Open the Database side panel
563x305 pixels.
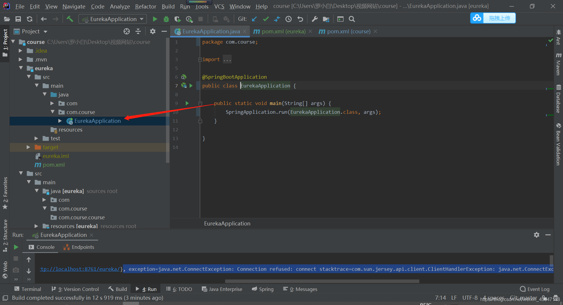click(x=558, y=99)
